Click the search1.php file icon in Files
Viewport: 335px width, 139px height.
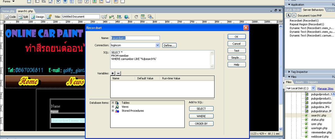pos(306,115)
